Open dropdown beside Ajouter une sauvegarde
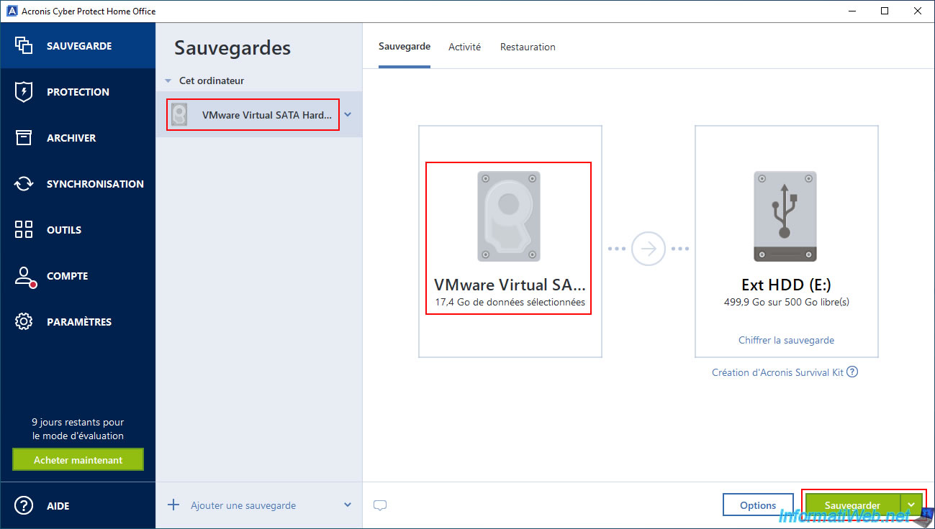Viewport: 935px width, 529px height. 348,505
